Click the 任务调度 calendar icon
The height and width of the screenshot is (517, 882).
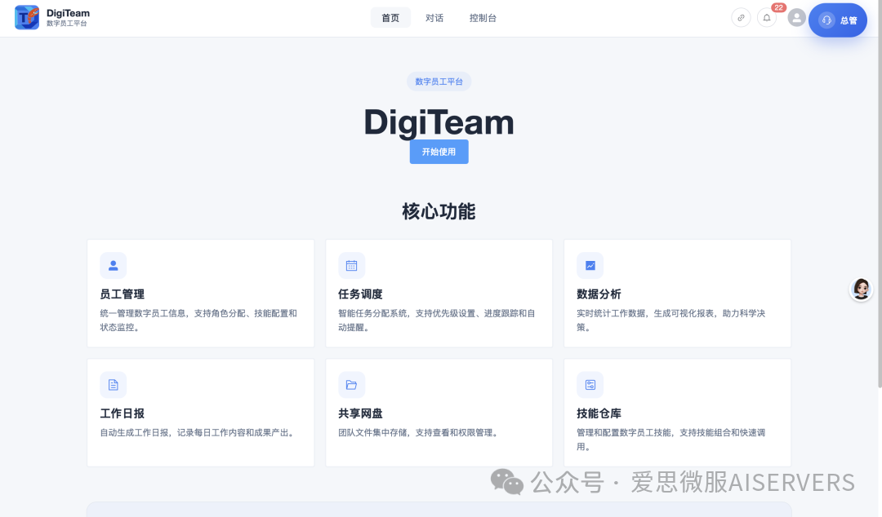pos(351,265)
